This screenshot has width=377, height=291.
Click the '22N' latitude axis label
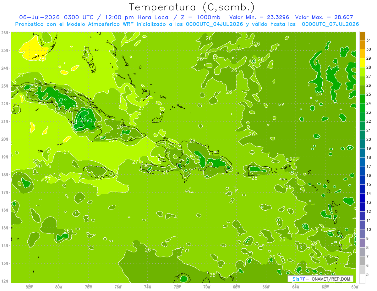click(4, 104)
